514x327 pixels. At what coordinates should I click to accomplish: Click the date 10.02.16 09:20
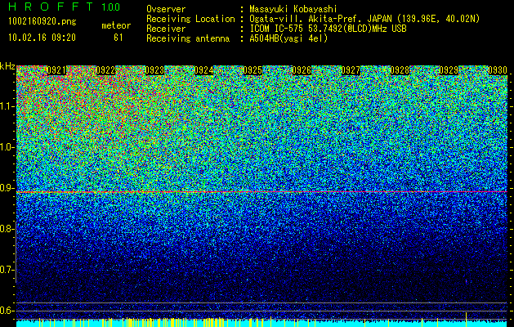tap(42, 38)
